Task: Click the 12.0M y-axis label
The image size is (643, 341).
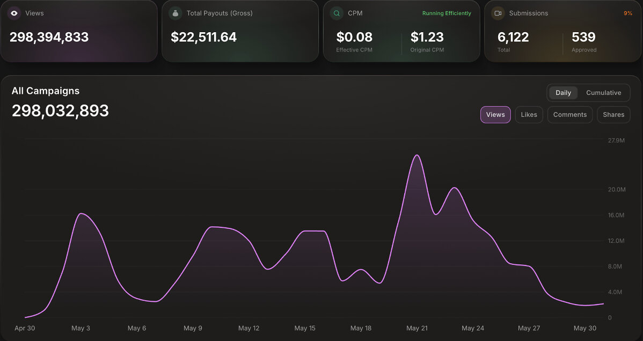Action: [x=616, y=241]
